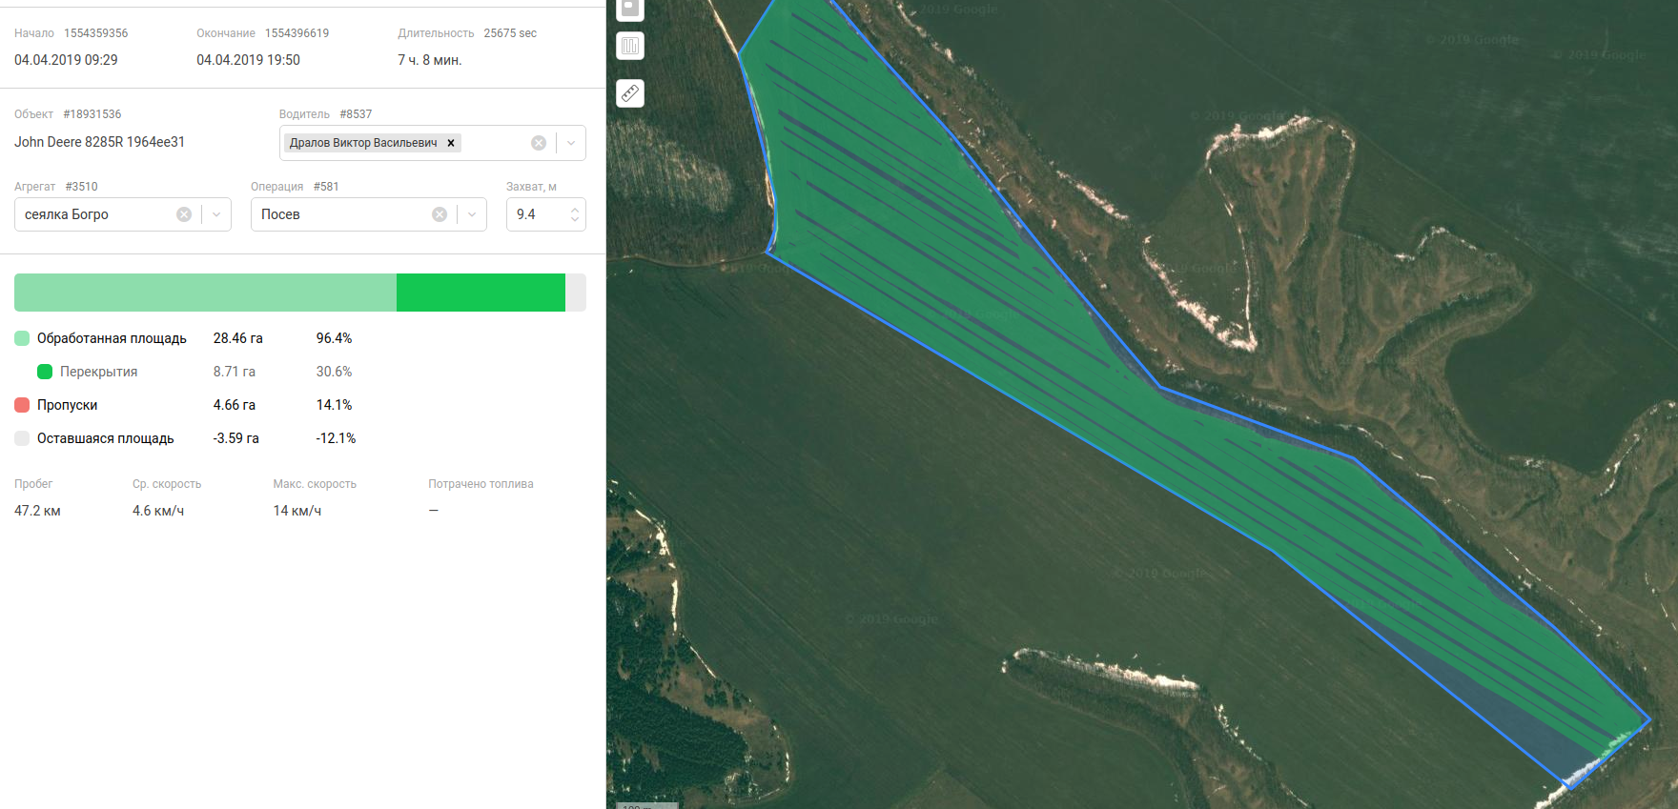1678x809 pixels.
Task: Decrease the Захват width value
Action: pyautogui.click(x=575, y=220)
